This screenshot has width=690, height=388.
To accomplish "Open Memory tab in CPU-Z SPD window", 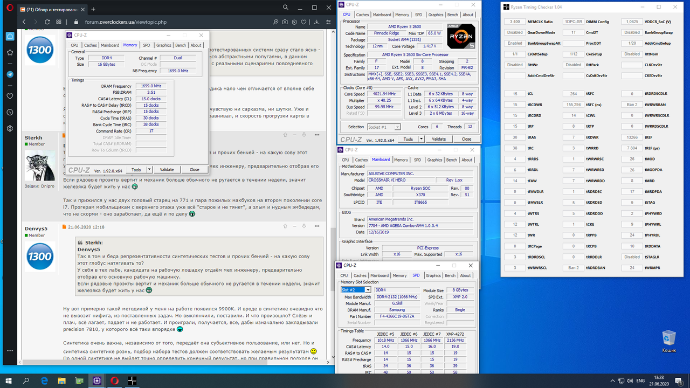I will click(x=399, y=275).
